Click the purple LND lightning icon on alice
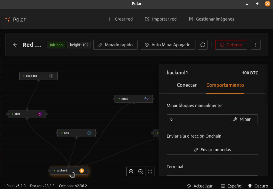Viewport: 273px width, 189px height. (x=40, y=114)
